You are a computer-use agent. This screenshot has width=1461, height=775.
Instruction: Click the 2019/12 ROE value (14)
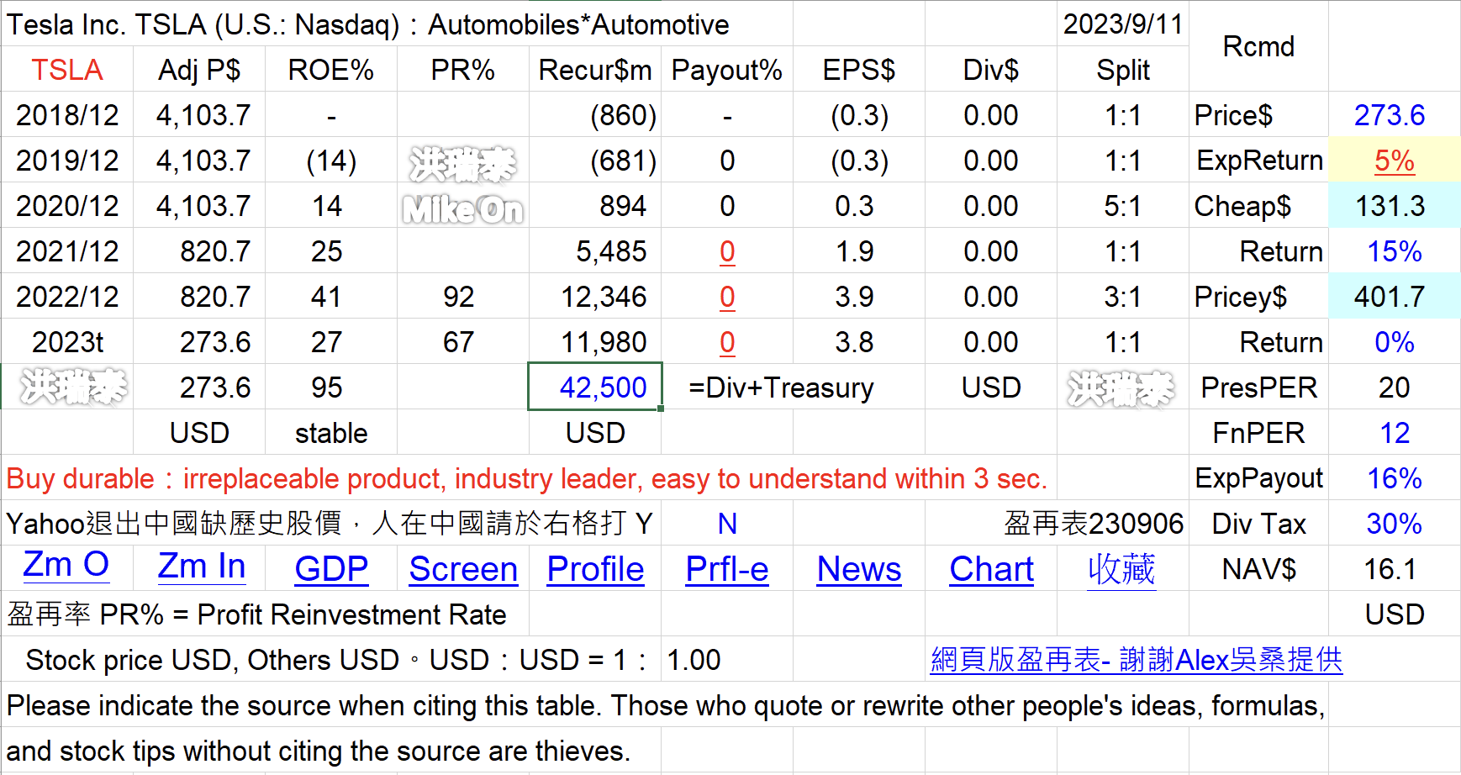[331, 161]
